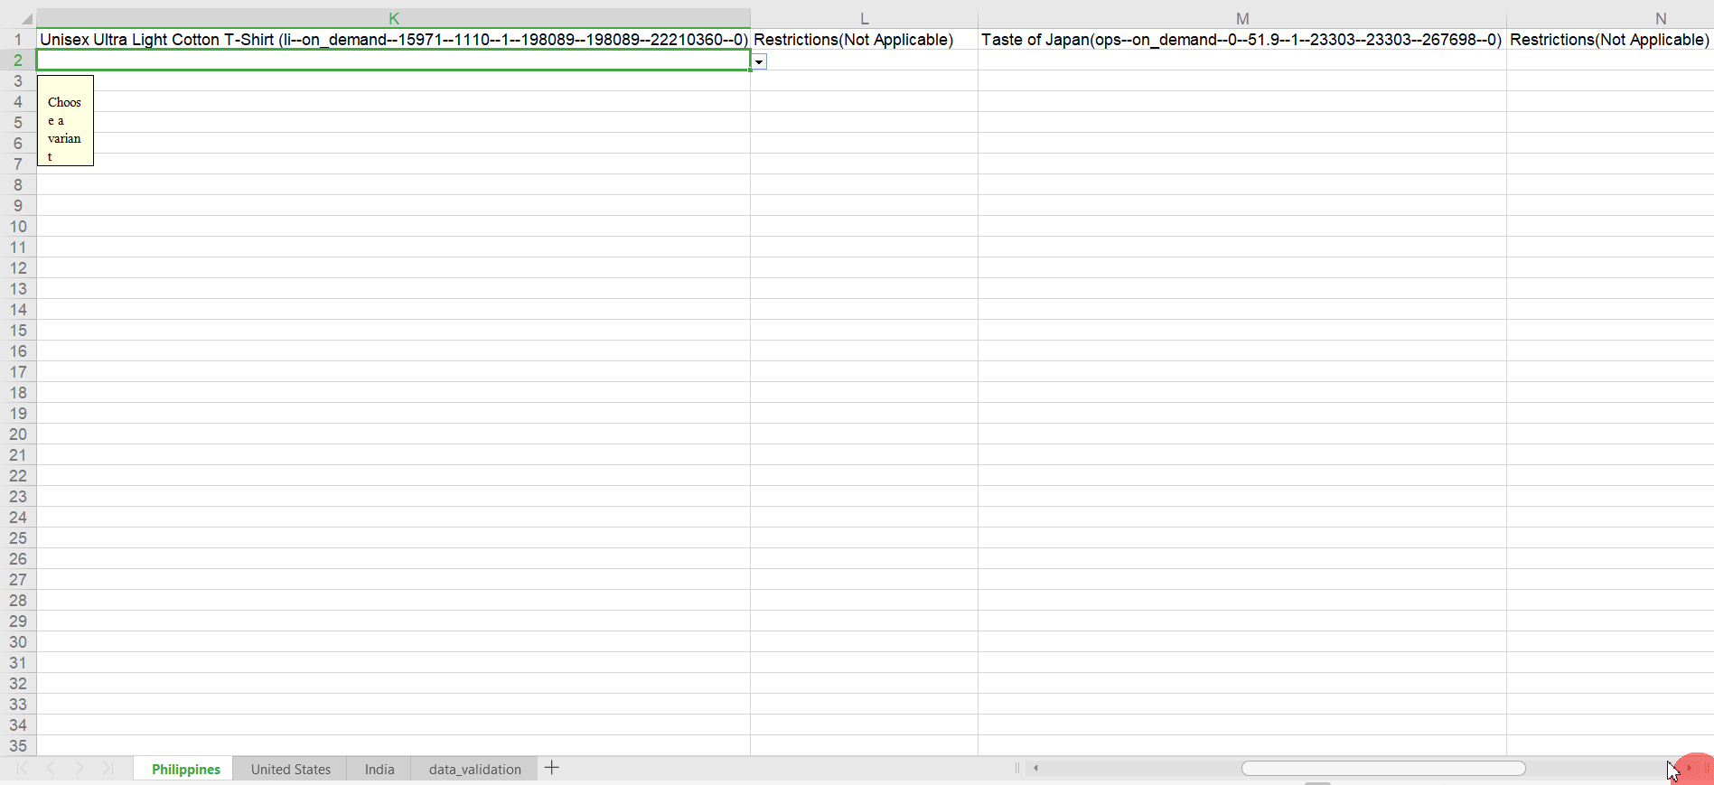Select column M header
Image resolution: width=1714 pixels, height=785 pixels.
point(1242,18)
